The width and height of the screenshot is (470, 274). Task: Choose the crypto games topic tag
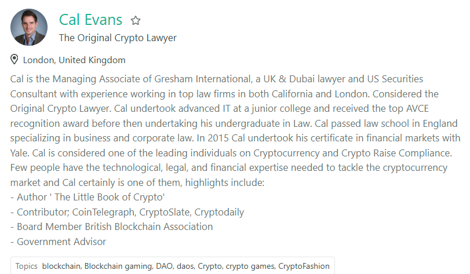250,266
